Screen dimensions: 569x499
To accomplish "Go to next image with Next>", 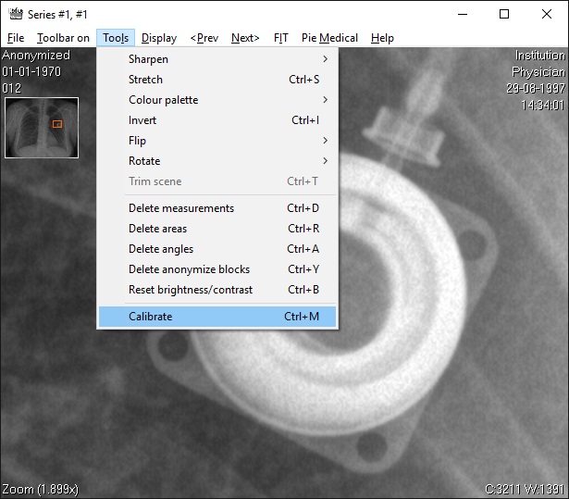I will point(245,38).
